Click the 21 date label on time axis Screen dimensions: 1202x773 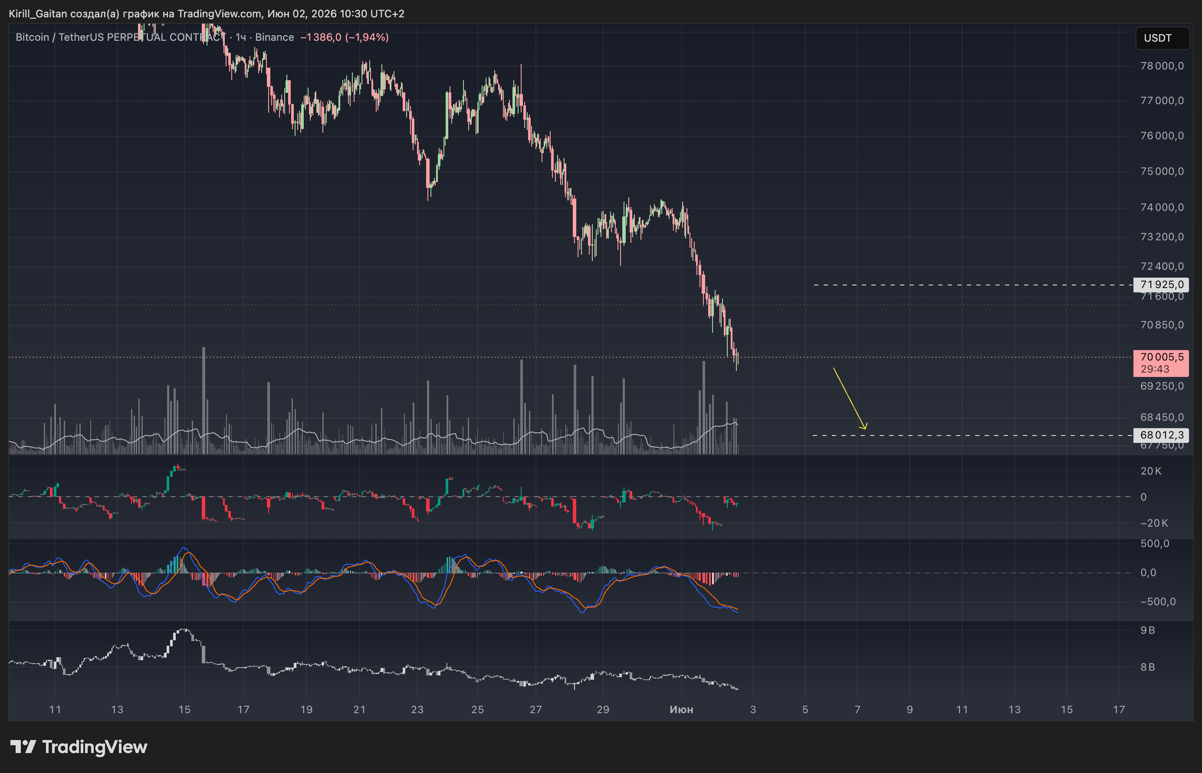coord(359,710)
